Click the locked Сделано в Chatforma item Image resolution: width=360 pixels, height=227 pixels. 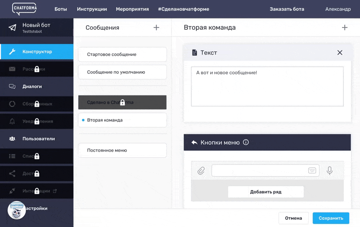pyautogui.click(x=122, y=102)
